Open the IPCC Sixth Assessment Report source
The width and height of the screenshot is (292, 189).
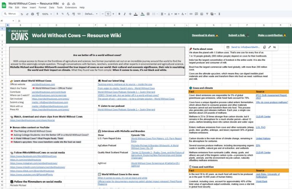click(271, 97)
